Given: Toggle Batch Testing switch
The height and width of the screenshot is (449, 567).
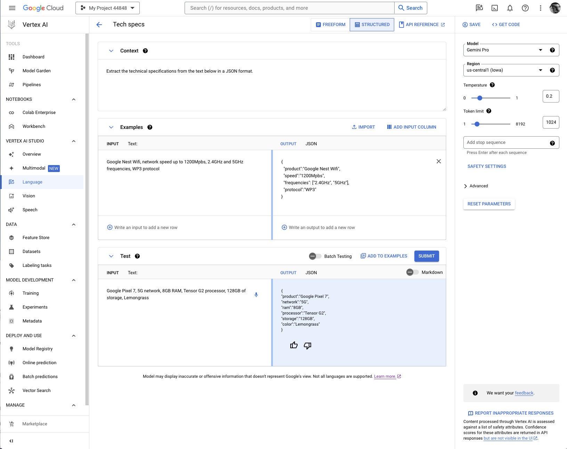Looking at the screenshot, I should click(315, 256).
